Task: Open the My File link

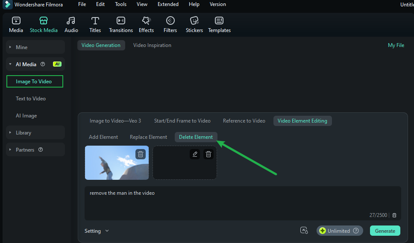Action: pyautogui.click(x=396, y=45)
